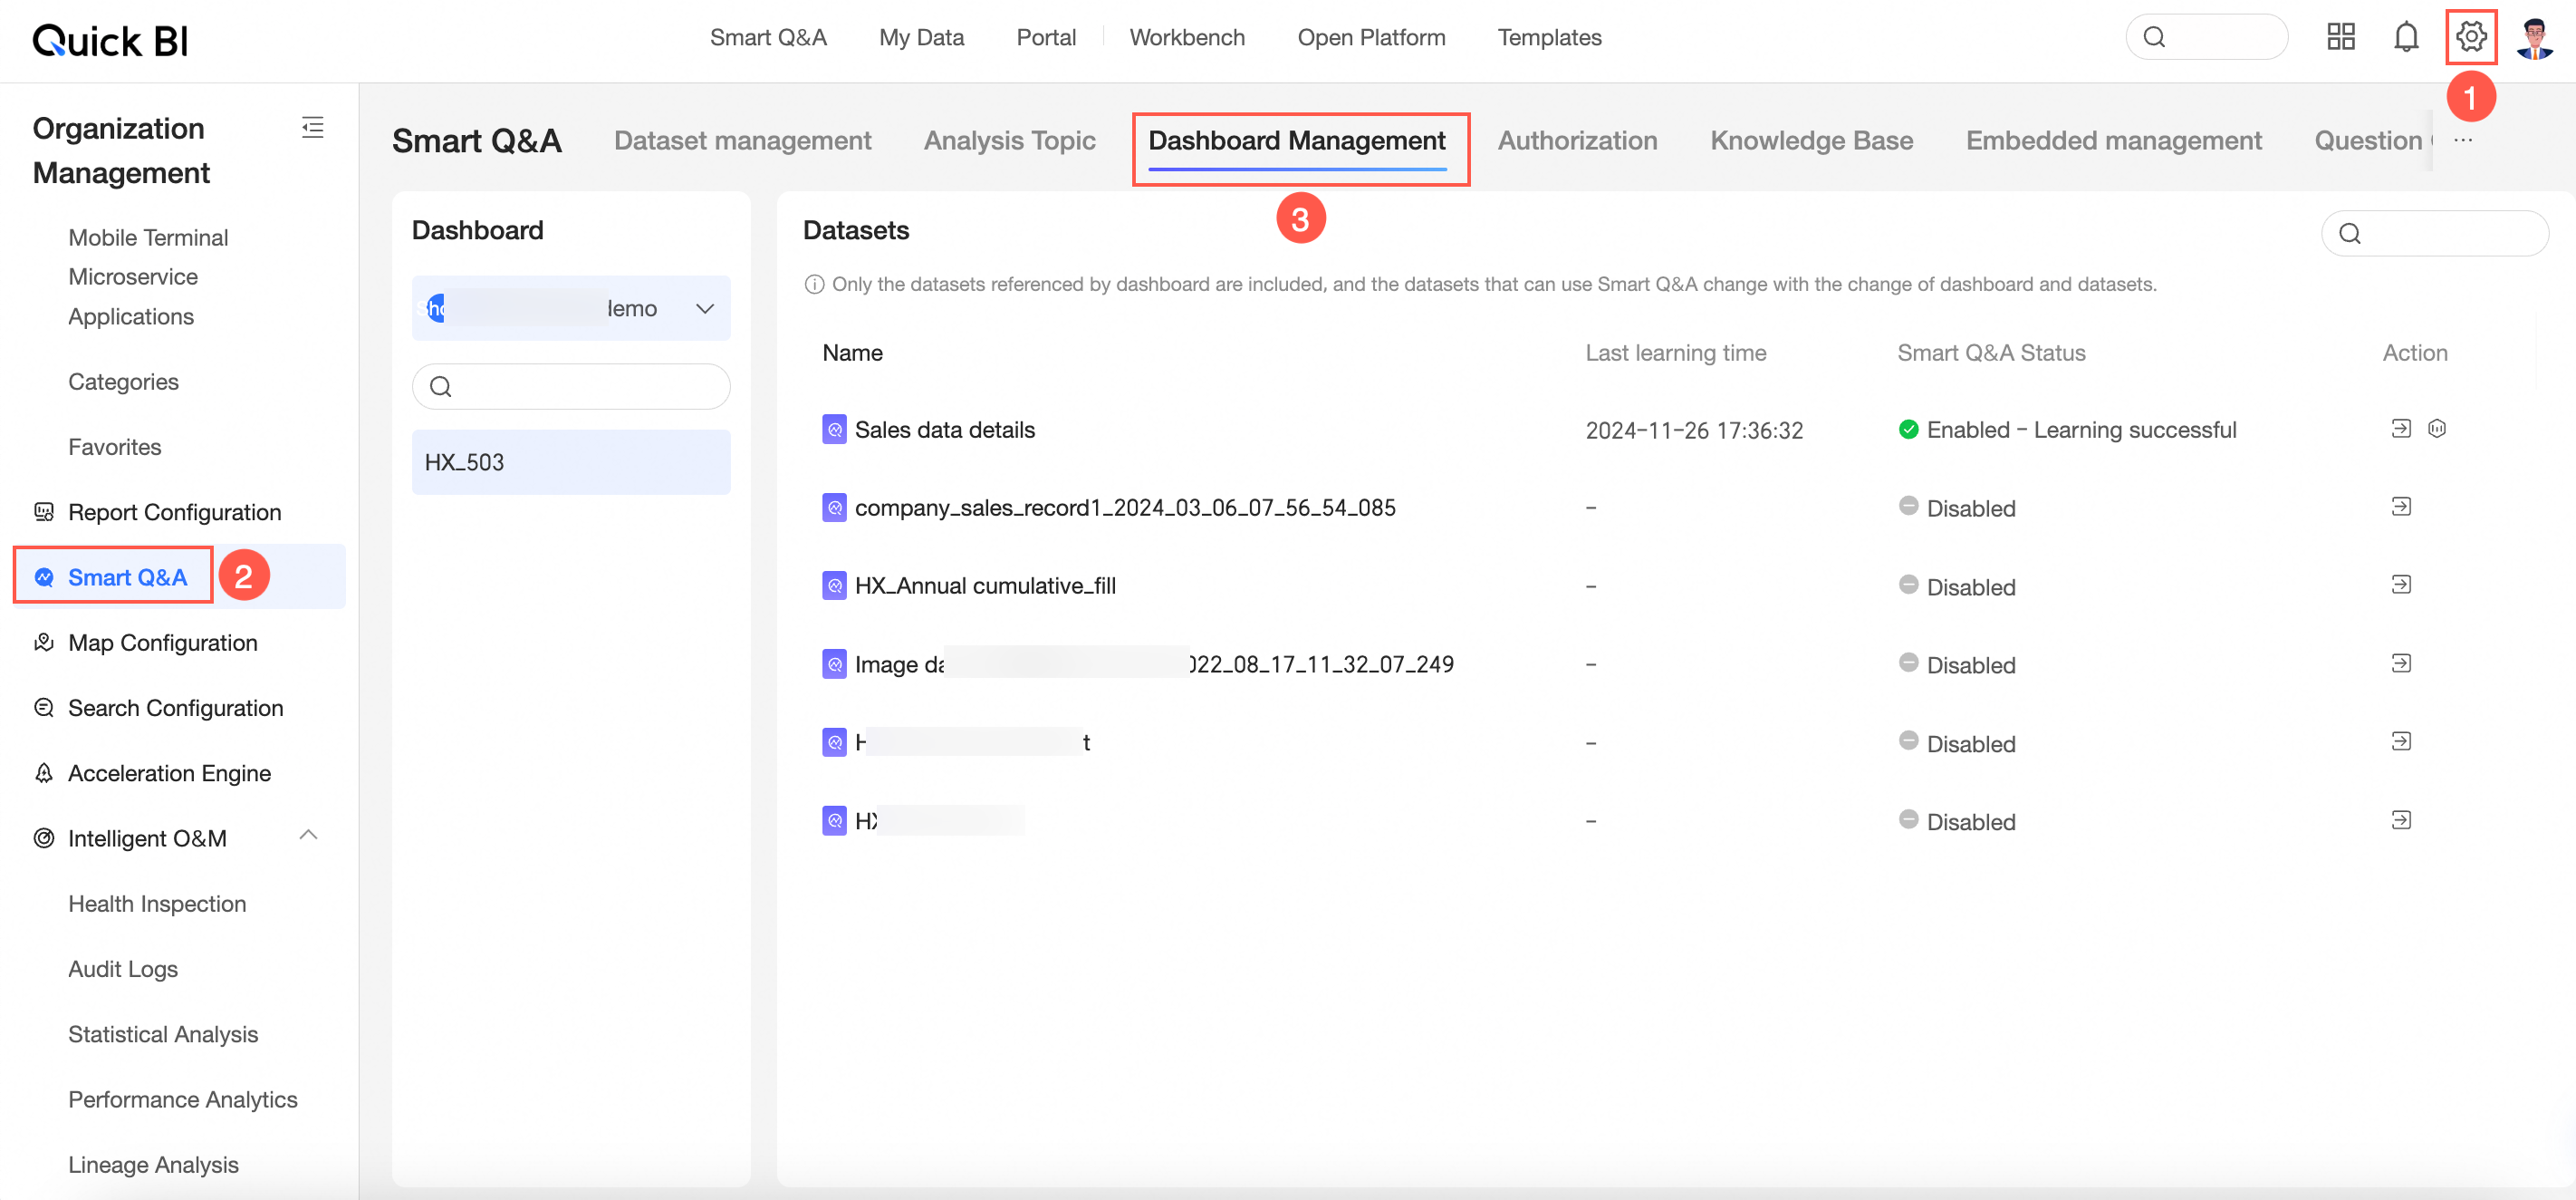Screen dimensions: 2576x1200
Task: Open user avatar profile menu
Action: [2535, 38]
